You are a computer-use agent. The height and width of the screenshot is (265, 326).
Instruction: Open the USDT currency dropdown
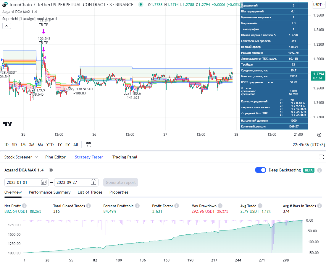pos(319,5)
